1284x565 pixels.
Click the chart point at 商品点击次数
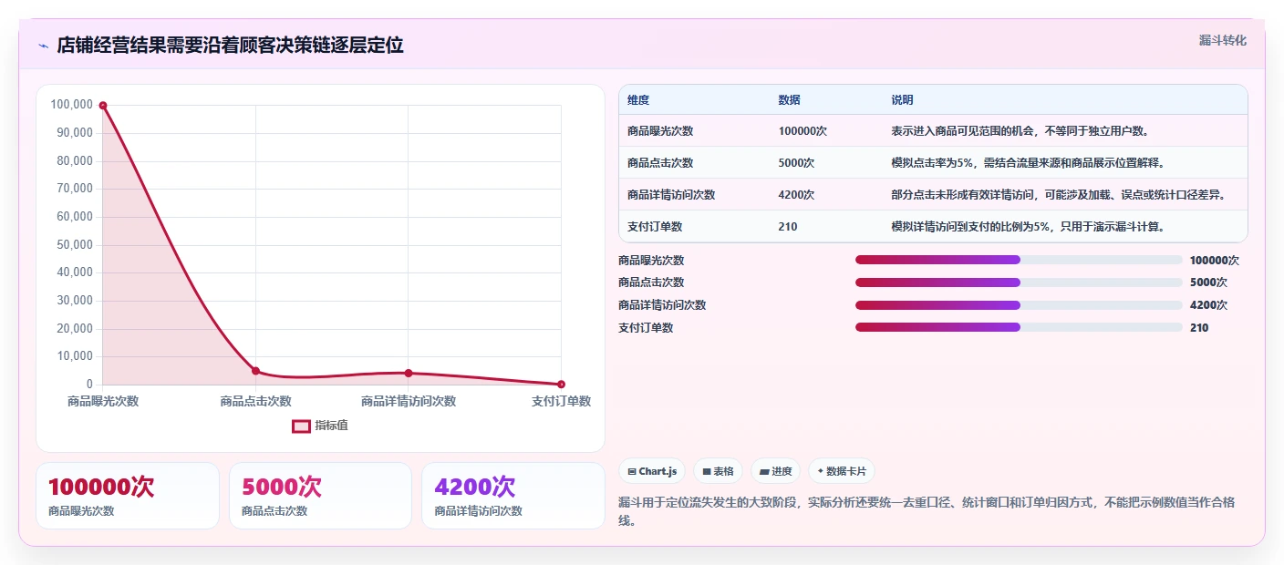point(255,371)
